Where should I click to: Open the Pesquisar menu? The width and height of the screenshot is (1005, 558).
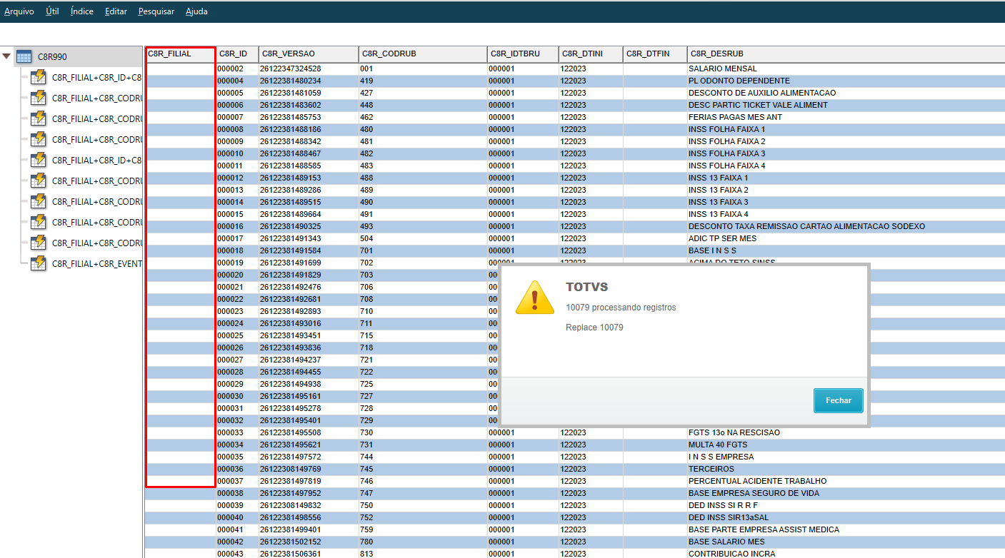pyautogui.click(x=156, y=11)
